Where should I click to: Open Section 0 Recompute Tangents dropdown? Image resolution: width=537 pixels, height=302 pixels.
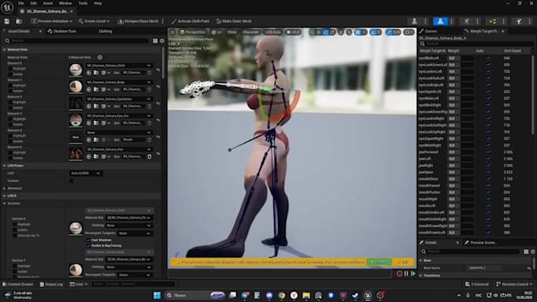pos(134,233)
